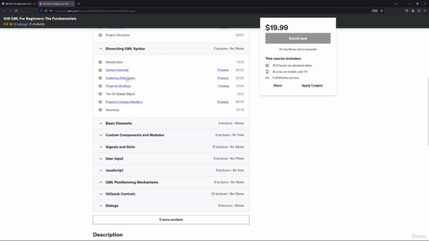Preview the Syntax Overview lecture
The image size is (429, 241).
(223, 70)
